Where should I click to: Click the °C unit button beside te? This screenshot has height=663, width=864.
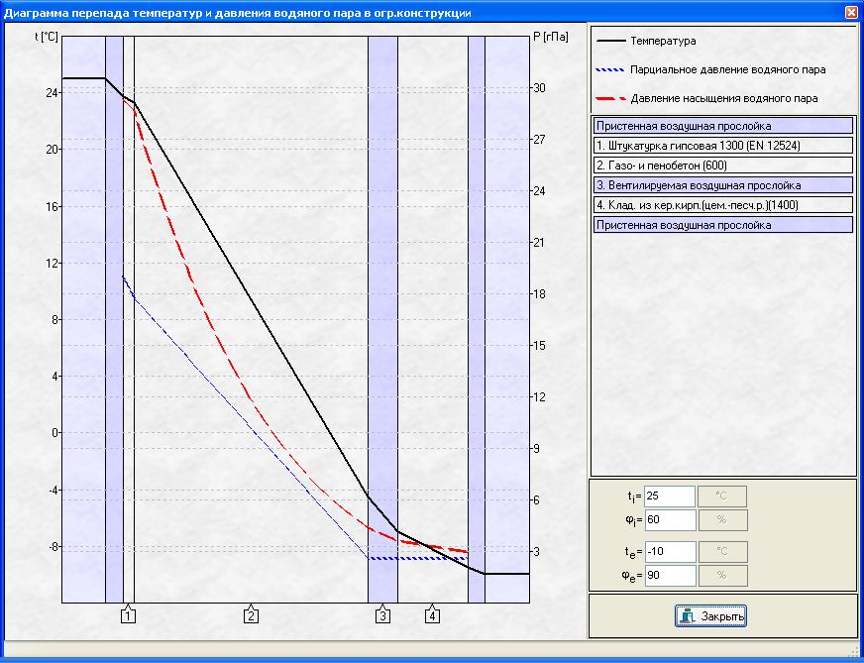point(722,552)
